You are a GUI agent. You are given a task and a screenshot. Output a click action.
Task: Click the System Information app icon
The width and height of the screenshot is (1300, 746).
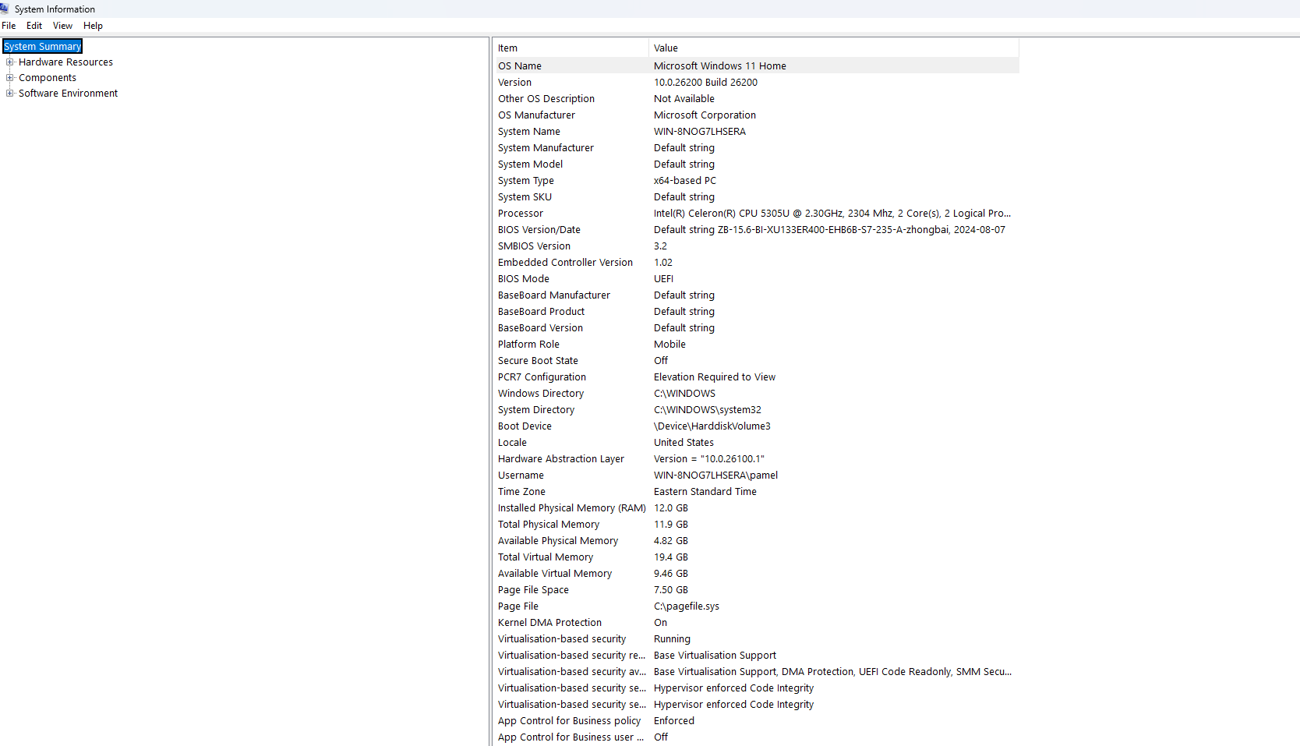[x=5, y=9]
